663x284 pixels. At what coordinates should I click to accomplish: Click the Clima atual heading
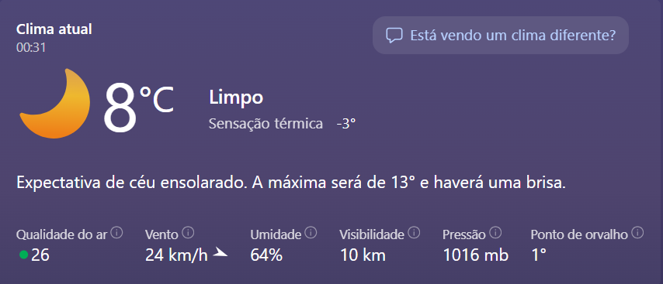pos(54,29)
